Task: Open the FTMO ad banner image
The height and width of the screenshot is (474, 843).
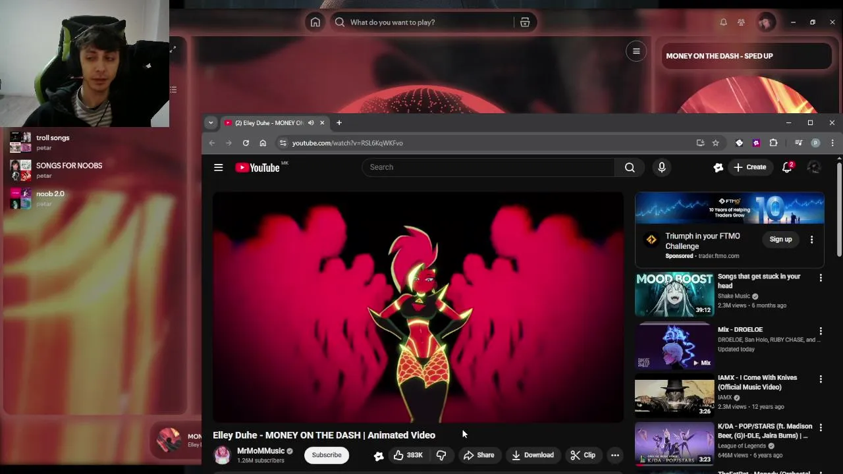Action: [730, 209]
